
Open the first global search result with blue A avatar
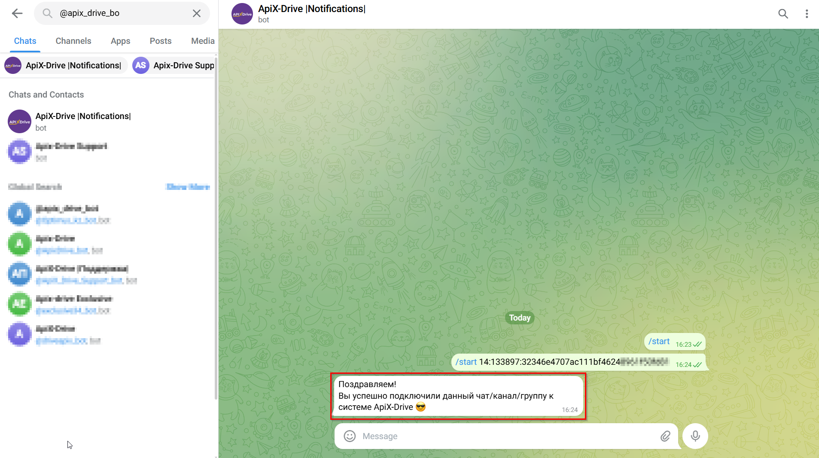click(107, 214)
